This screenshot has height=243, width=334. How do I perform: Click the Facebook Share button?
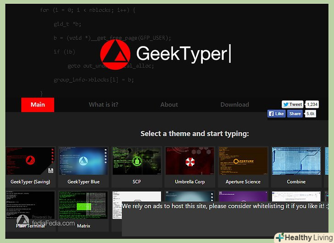(295, 114)
